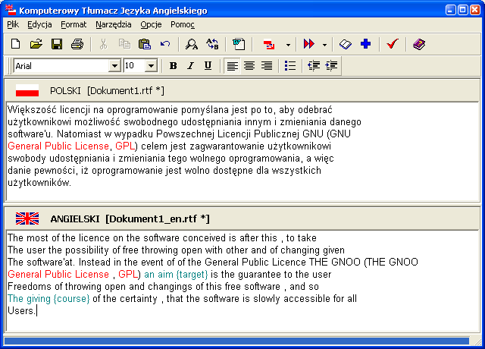Click the formatting toolbar grip handle
Viewport: 485px width, 349px height.
pos(10,66)
